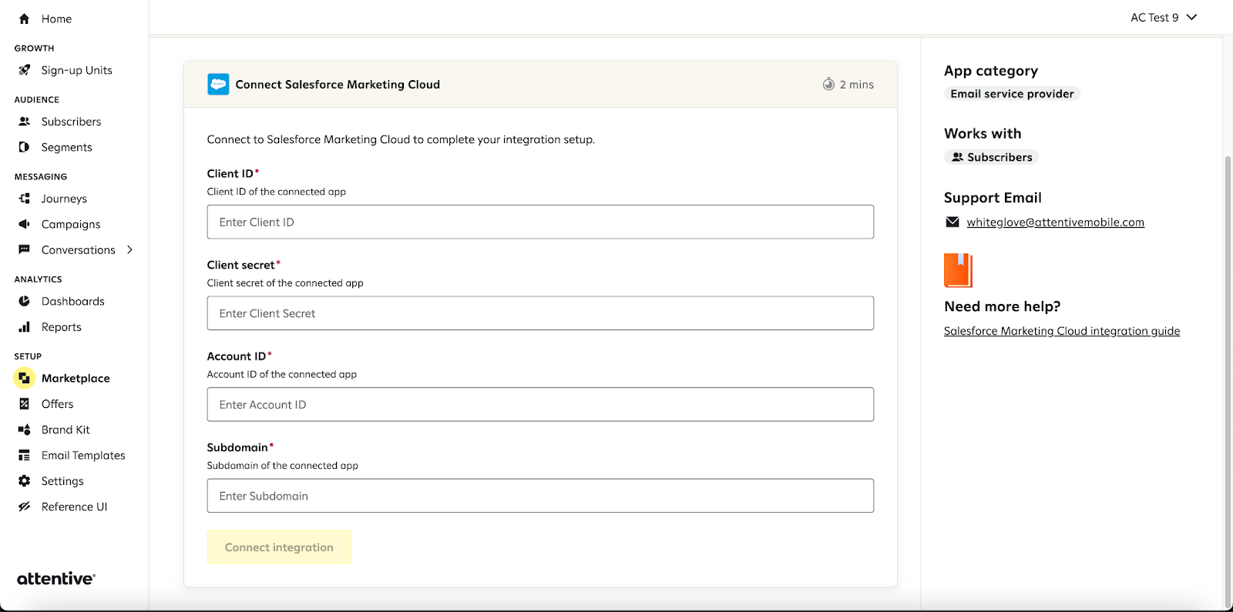Go to Home in sidebar
Screen dimensions: 1233x612
click(56, 18)
